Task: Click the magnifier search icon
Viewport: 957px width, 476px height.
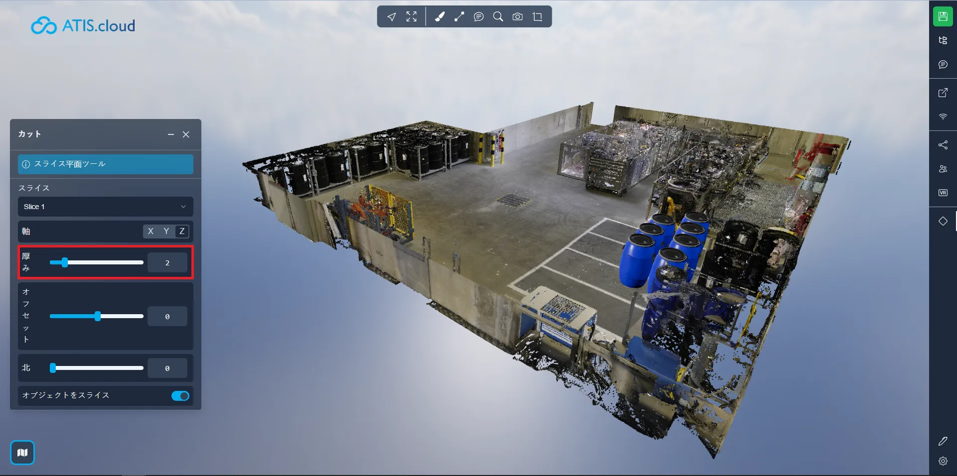Action: (498, 17)
